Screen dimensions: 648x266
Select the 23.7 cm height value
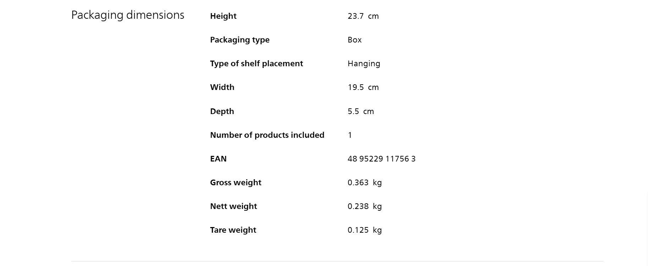tap(363, 16)
